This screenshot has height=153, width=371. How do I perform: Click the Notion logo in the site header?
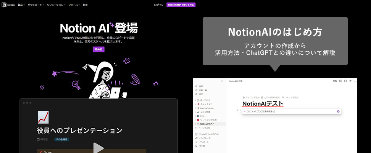[8, 5]
